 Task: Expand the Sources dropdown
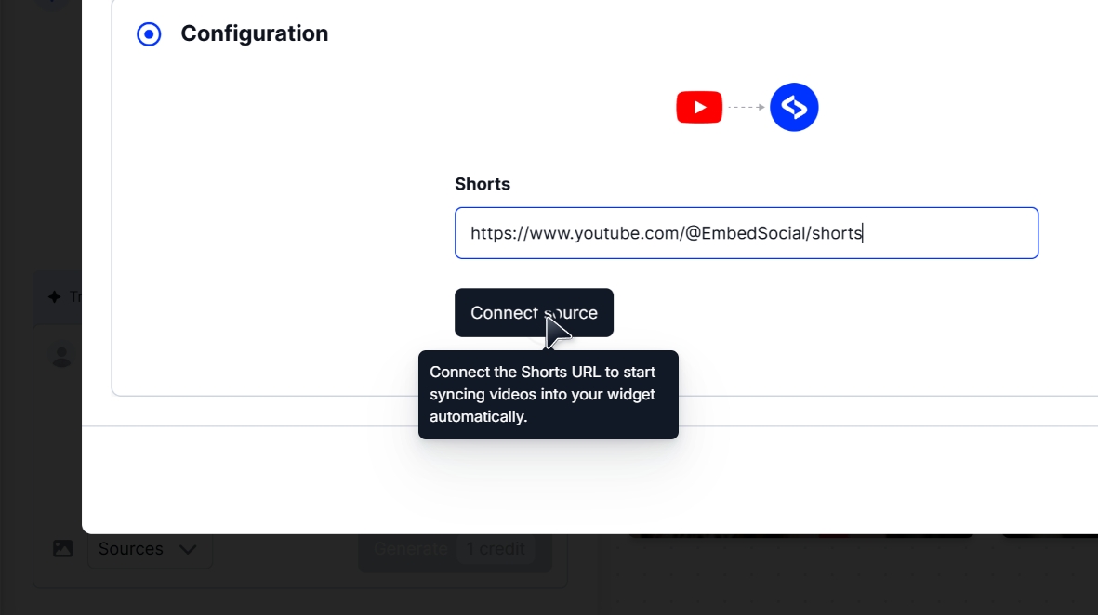(x=151, y=548)
